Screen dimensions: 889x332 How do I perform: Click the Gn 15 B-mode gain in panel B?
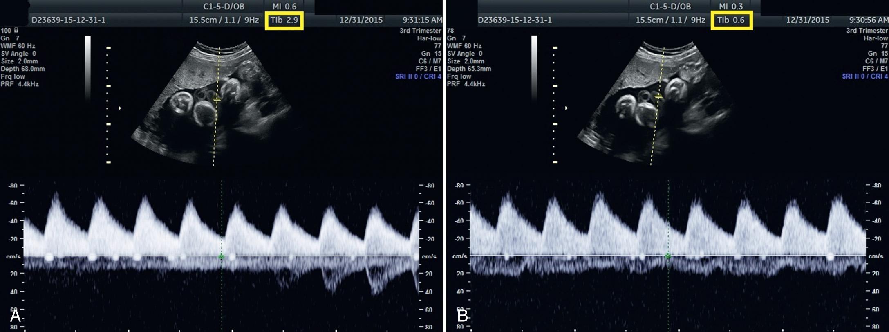pyautogui.click(x=878, y=54)
